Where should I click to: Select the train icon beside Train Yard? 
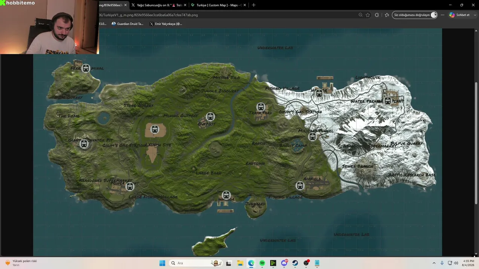coord(261,107)
